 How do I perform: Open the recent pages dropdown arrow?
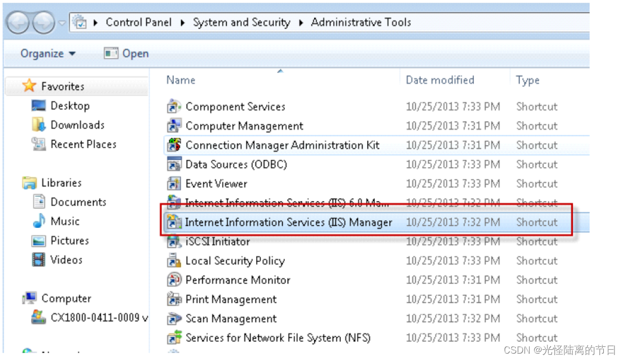coord(62,23)
